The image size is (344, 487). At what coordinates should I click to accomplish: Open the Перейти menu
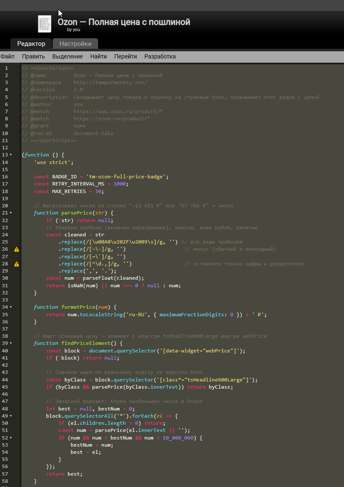[x=125, y=56]
